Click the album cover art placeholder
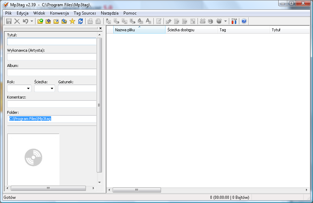This screenshot has height=203, width=313. [33, 159]
